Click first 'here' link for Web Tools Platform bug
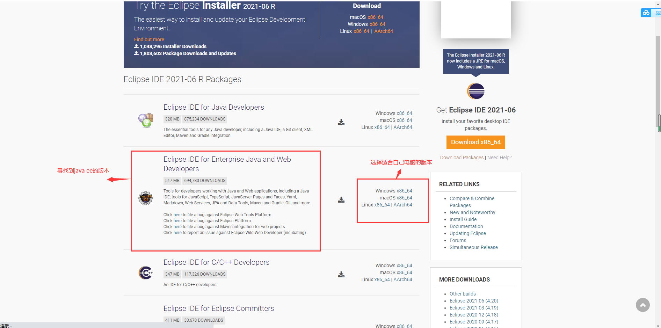 (x=177, y=215)
